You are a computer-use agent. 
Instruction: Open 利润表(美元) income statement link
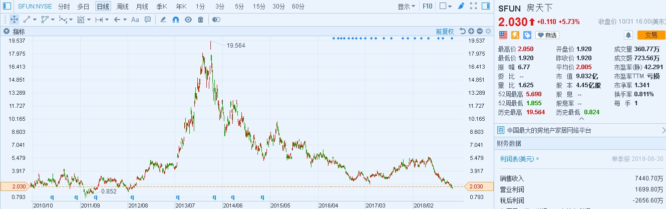tap(519, 158)
